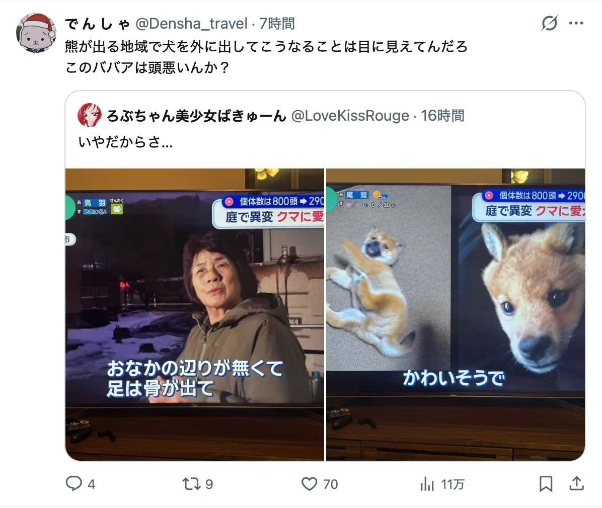The height and width of the screenshot is (508, 602).
Task: Open right TV photo of Shiba puppy
Action: pyautogui.click(x=456, y=314)
